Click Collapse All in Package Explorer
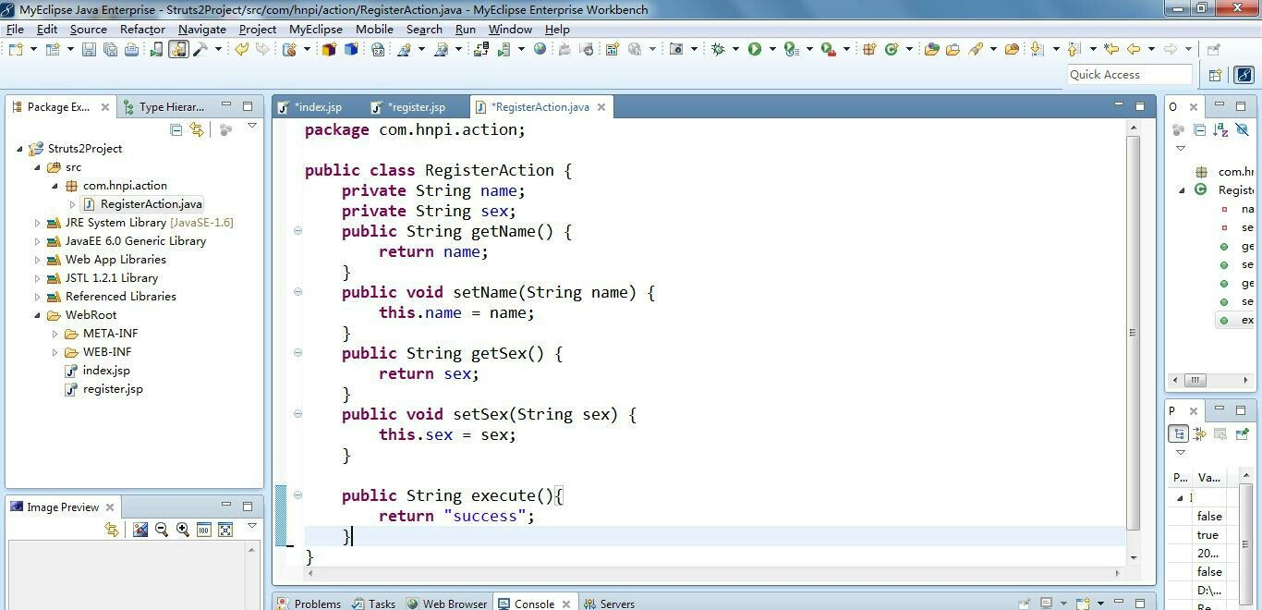This screenshot has width=1262, height=610. [176, 129]
